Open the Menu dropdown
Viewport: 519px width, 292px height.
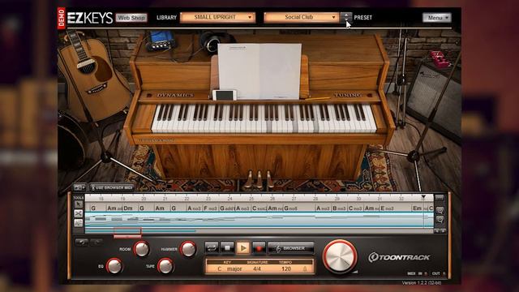coord(436,18)
